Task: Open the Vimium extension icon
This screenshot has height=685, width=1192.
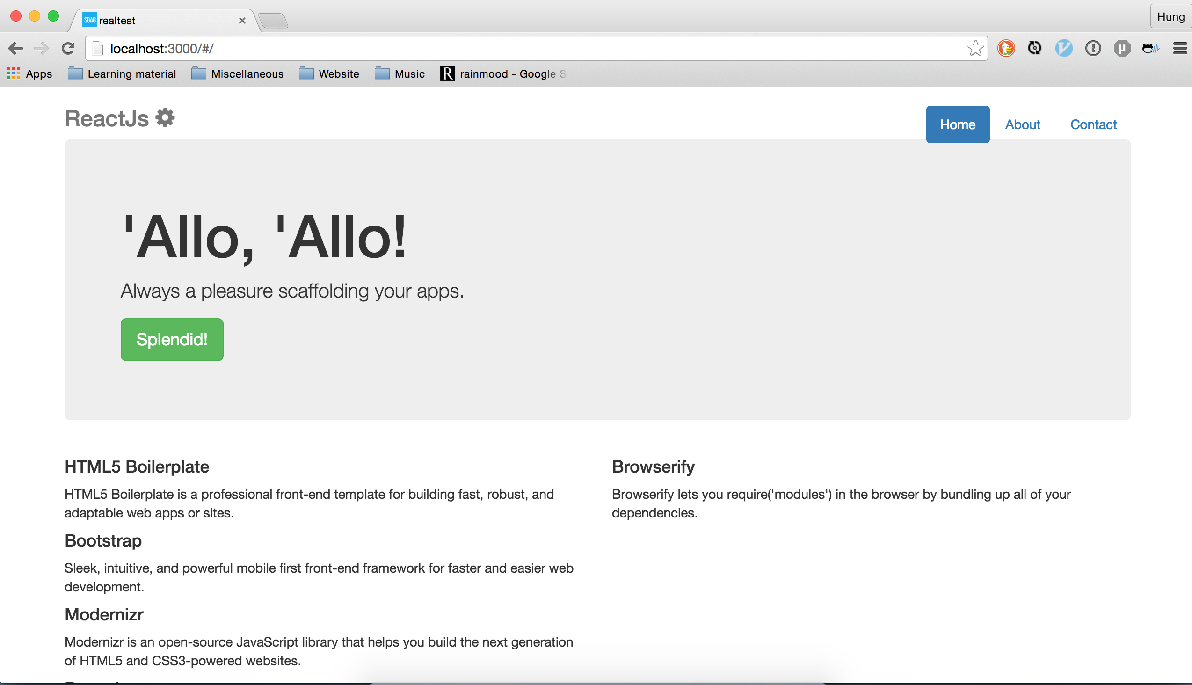Action: pos(1063,49)
